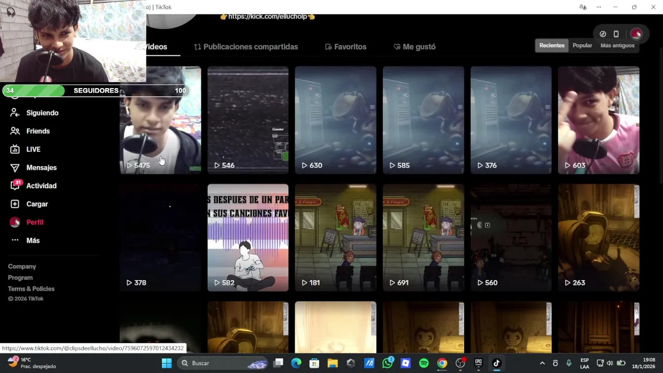Image resolution: width=663 pixels, height=373 pixels.
Task: Select the Popular sort option
Action: [582, 46]
